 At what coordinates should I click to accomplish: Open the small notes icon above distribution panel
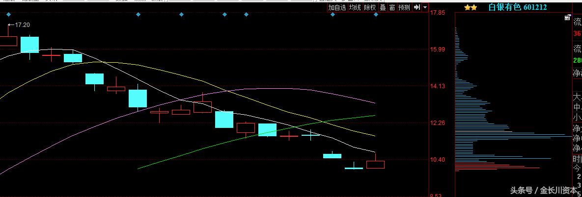pyautogui.click(x=567, y=18)
